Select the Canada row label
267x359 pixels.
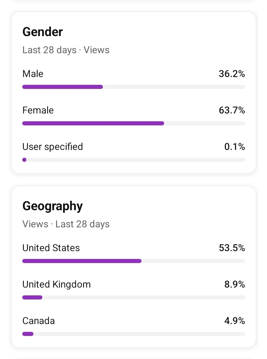point(39,321)
